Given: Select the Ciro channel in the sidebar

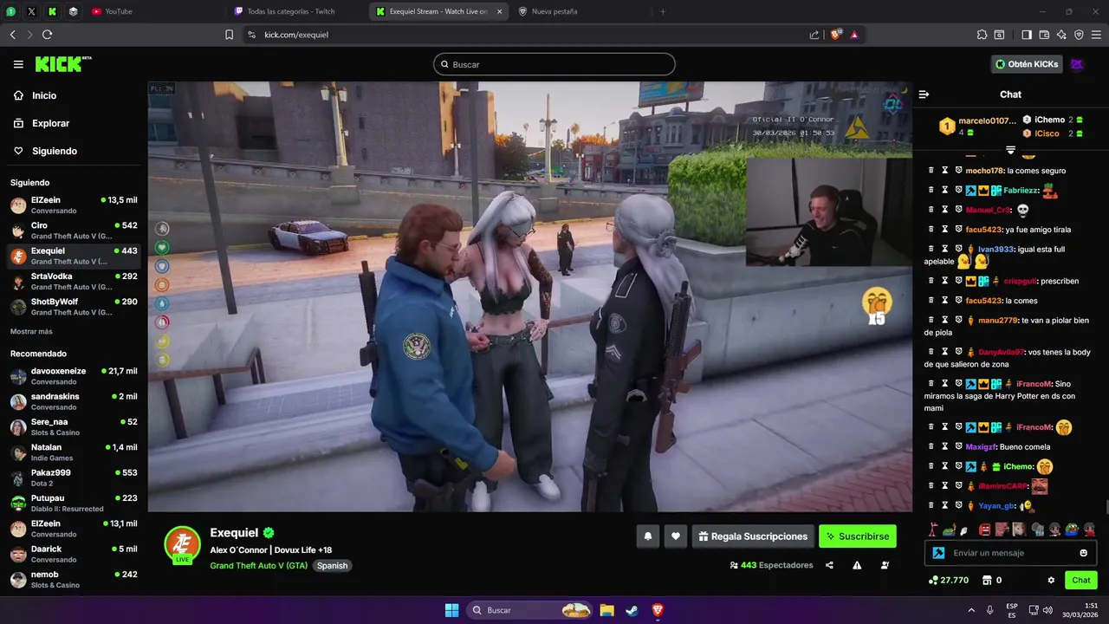Looking at the screenshot, I should tap(74, 231).
